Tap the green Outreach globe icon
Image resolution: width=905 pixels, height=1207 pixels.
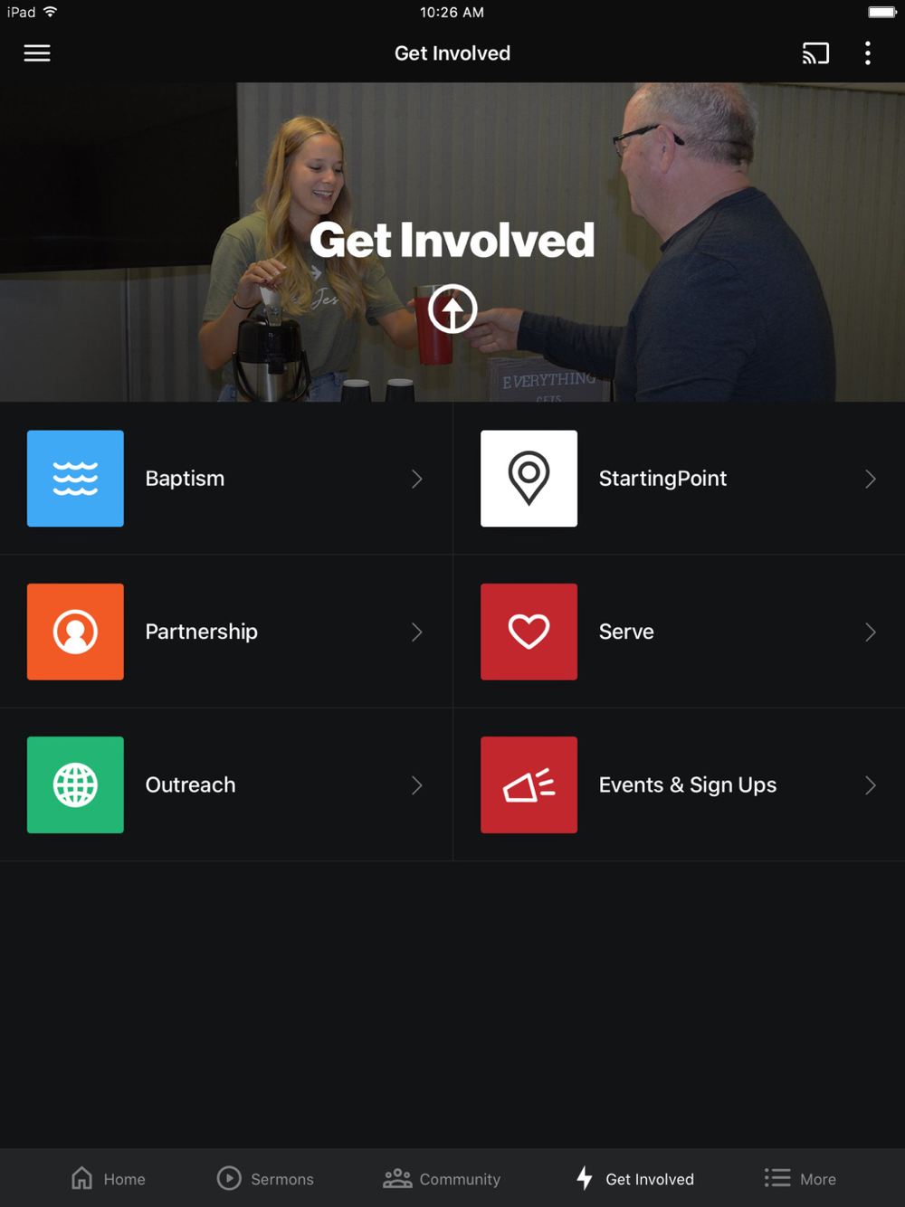[75, 784]
